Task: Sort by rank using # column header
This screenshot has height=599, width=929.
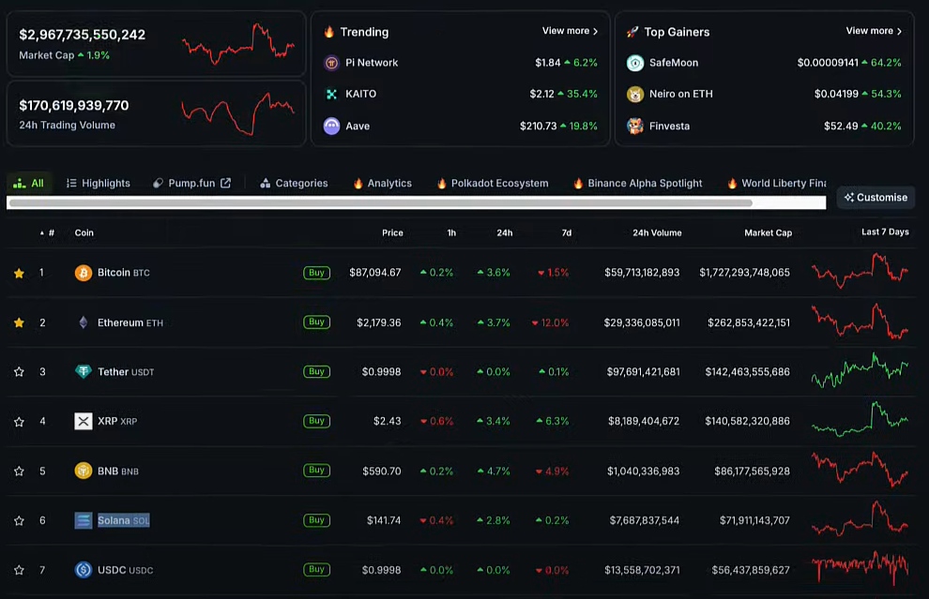Action: [51, 232]
